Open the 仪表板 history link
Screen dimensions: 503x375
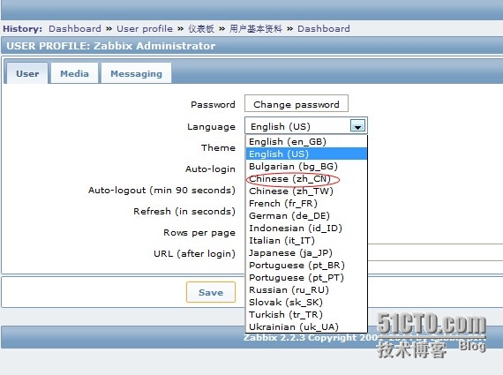coord(201,28)
